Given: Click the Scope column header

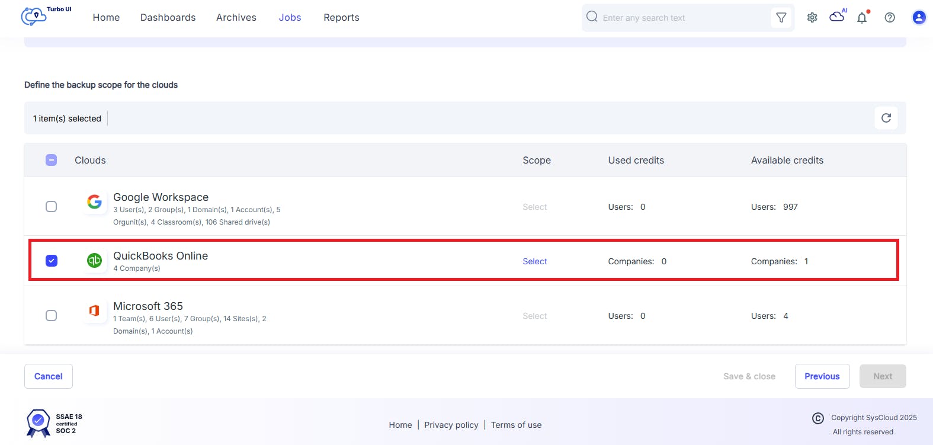Looking at the screenshot, I should point(537,160).
